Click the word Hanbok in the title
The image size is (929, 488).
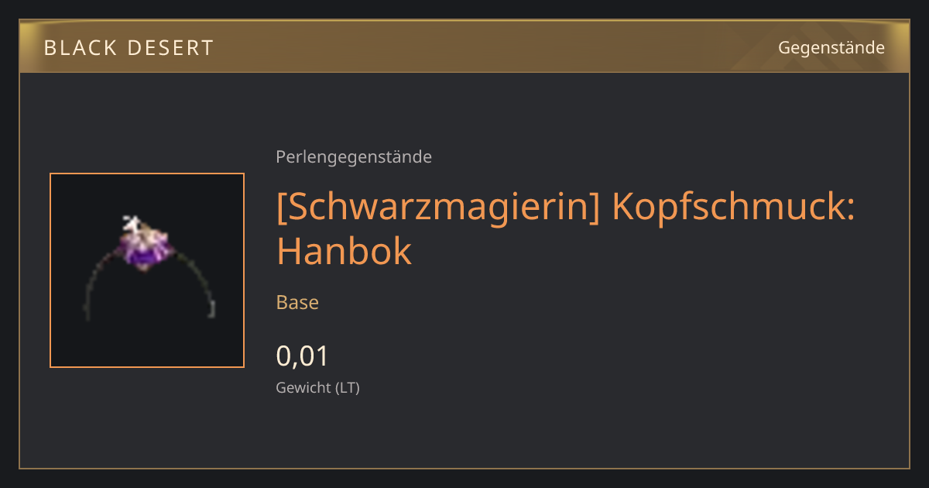(x=344, y=250)
